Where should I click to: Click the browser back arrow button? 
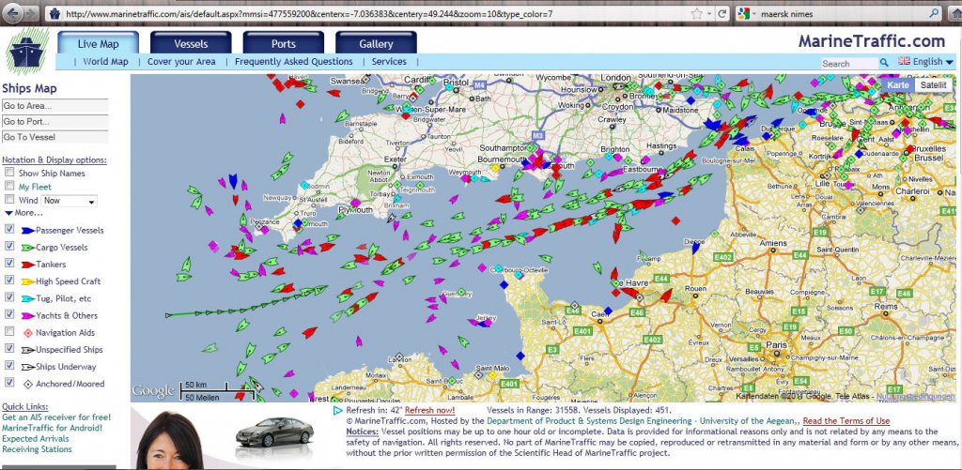point(11,13)
